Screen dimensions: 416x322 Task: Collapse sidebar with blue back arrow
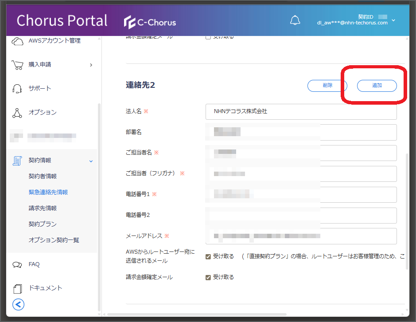[x=18, y=304]
